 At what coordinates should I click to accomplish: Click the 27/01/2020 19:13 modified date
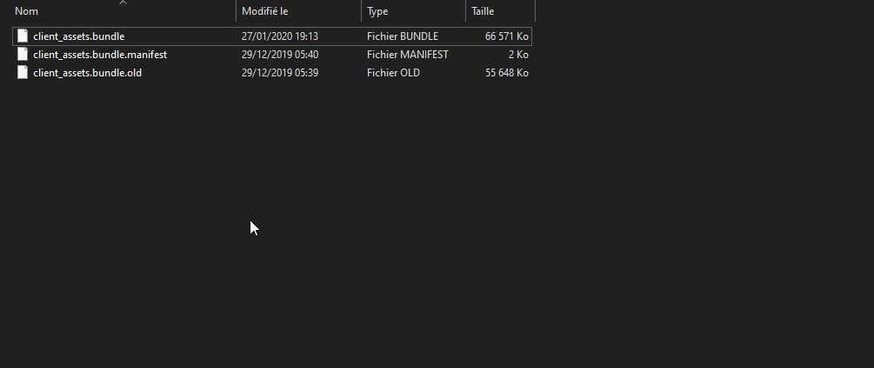280,36
